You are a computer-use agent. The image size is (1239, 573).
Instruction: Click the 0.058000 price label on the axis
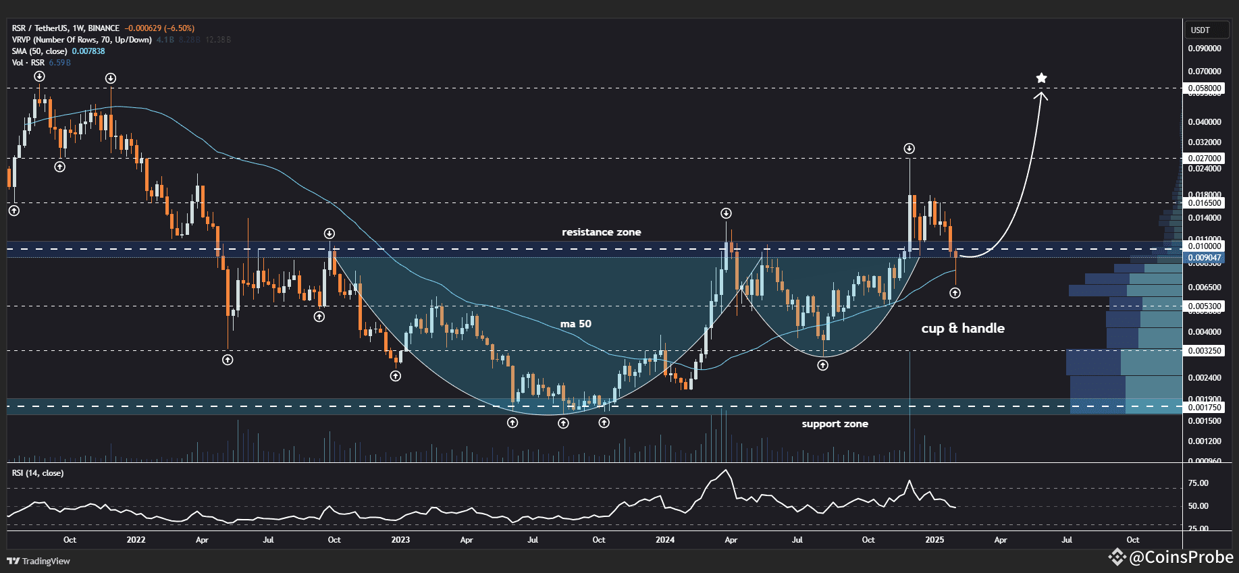pos(1205,88)
